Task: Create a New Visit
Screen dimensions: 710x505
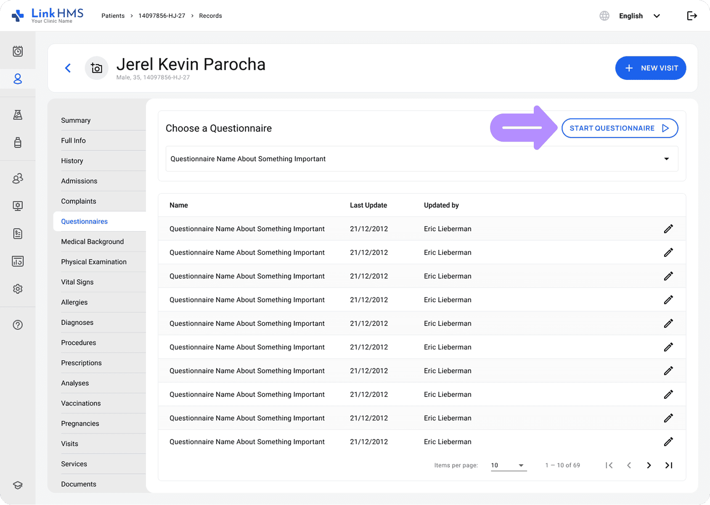Action: [650, 68]
